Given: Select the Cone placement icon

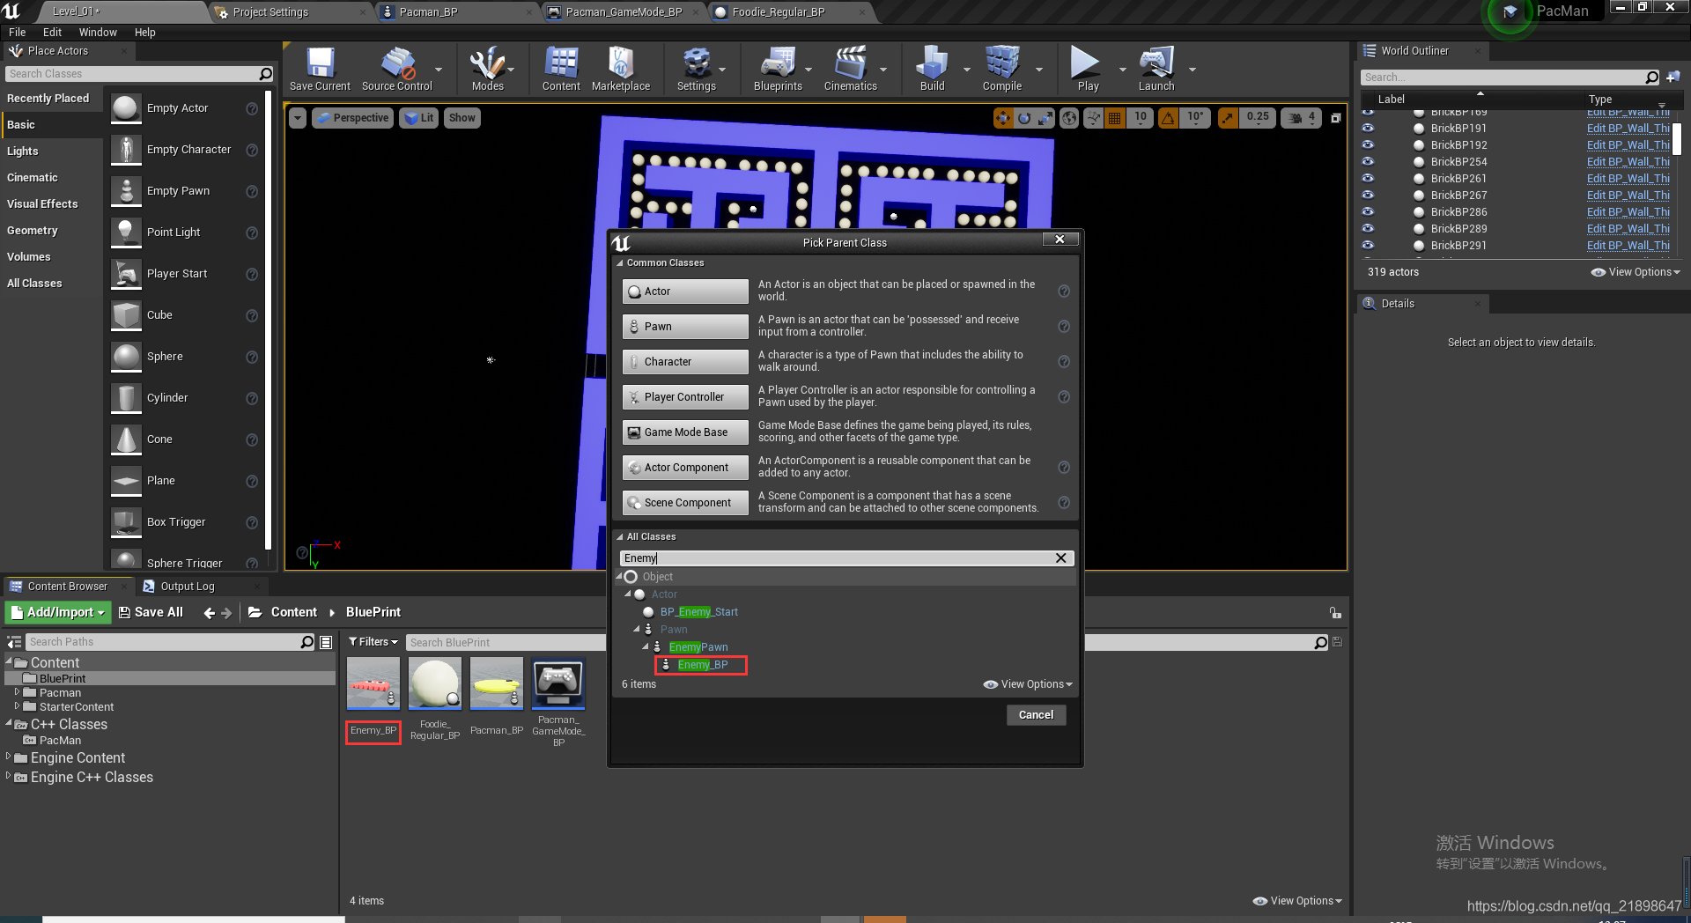Looking at the screenshot, I should 126,439.
